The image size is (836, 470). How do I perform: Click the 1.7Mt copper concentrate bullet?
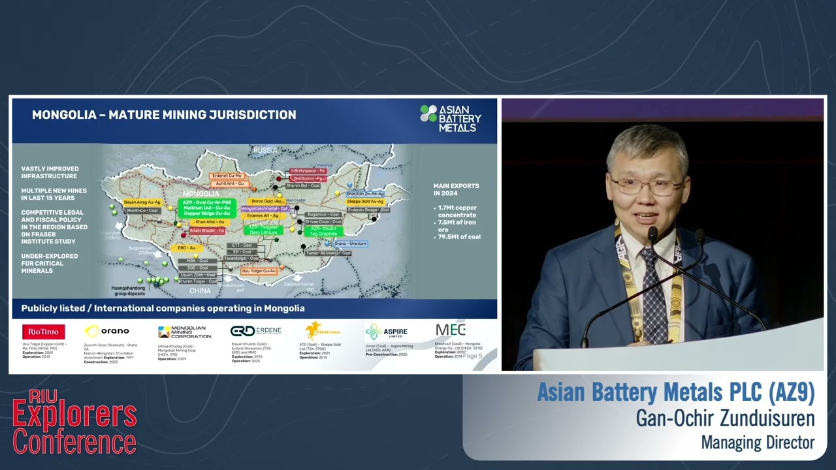click(457, 211)
